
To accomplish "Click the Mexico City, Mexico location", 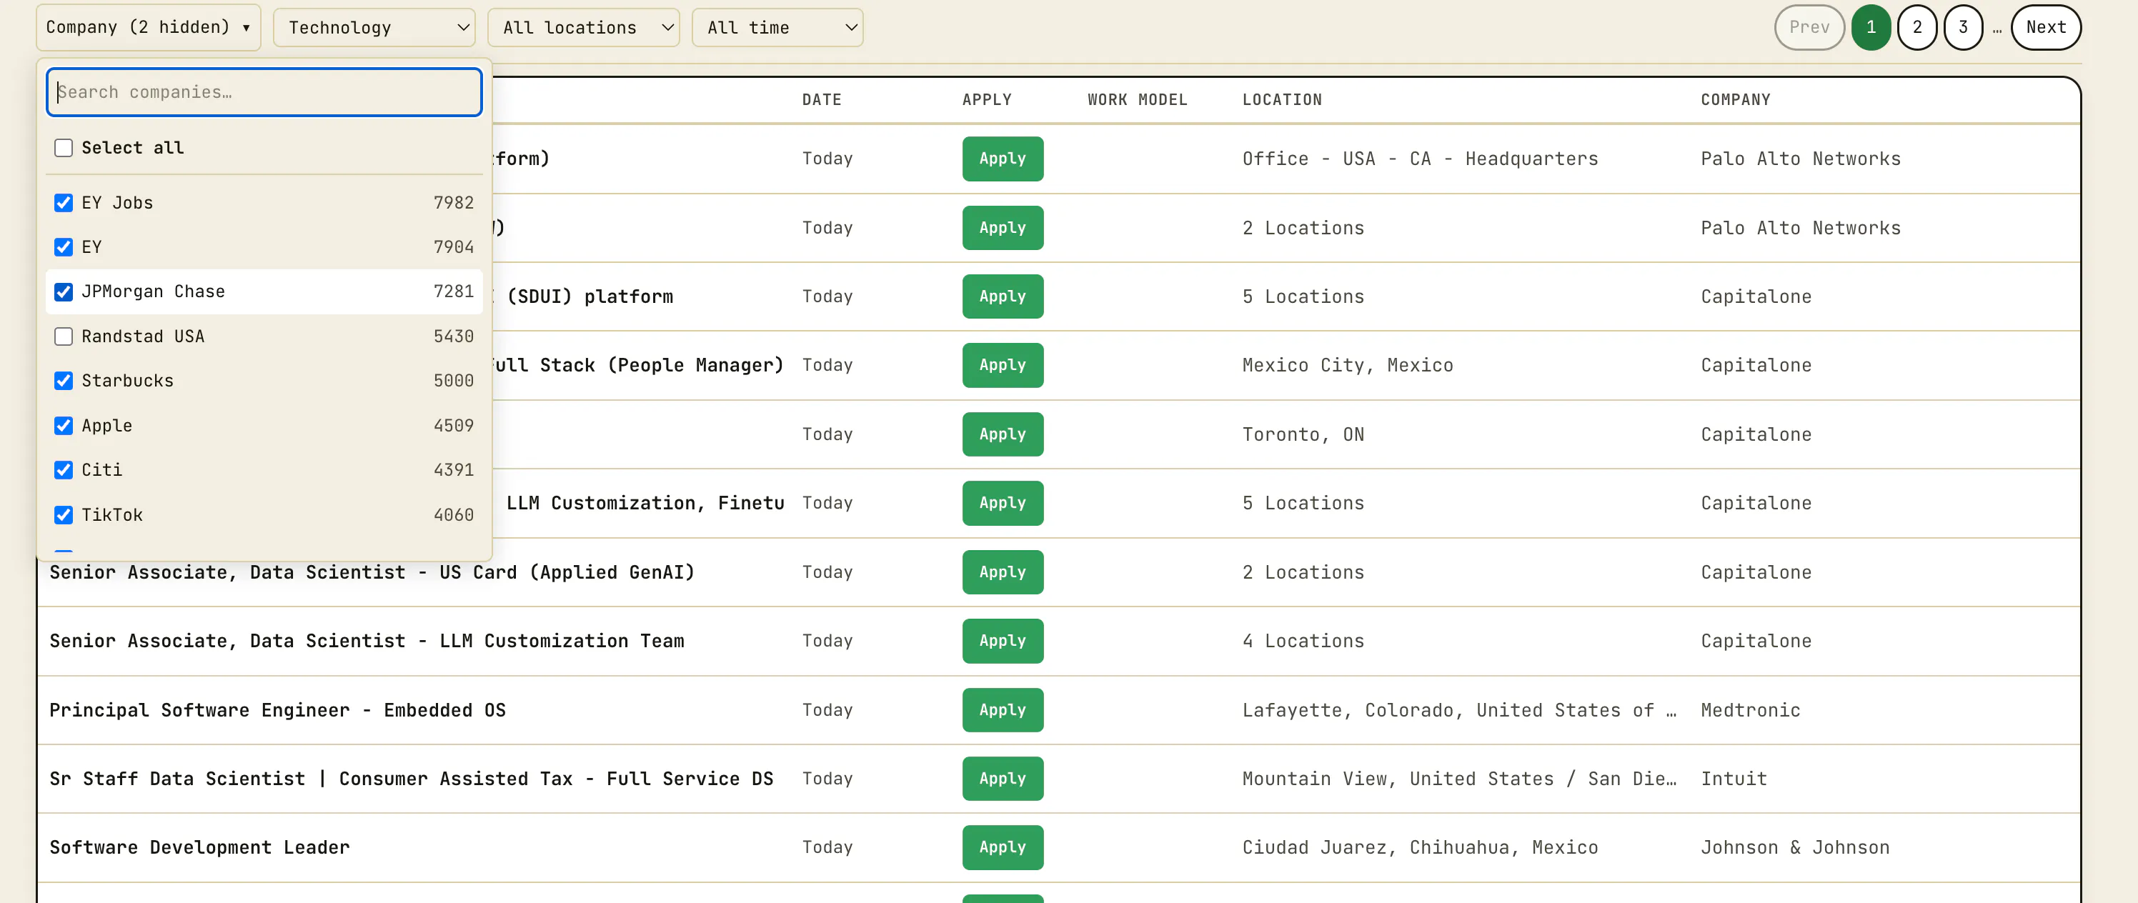I will point(1348,365).
